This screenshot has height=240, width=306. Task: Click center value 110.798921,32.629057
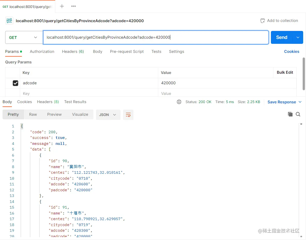[97, 219]
